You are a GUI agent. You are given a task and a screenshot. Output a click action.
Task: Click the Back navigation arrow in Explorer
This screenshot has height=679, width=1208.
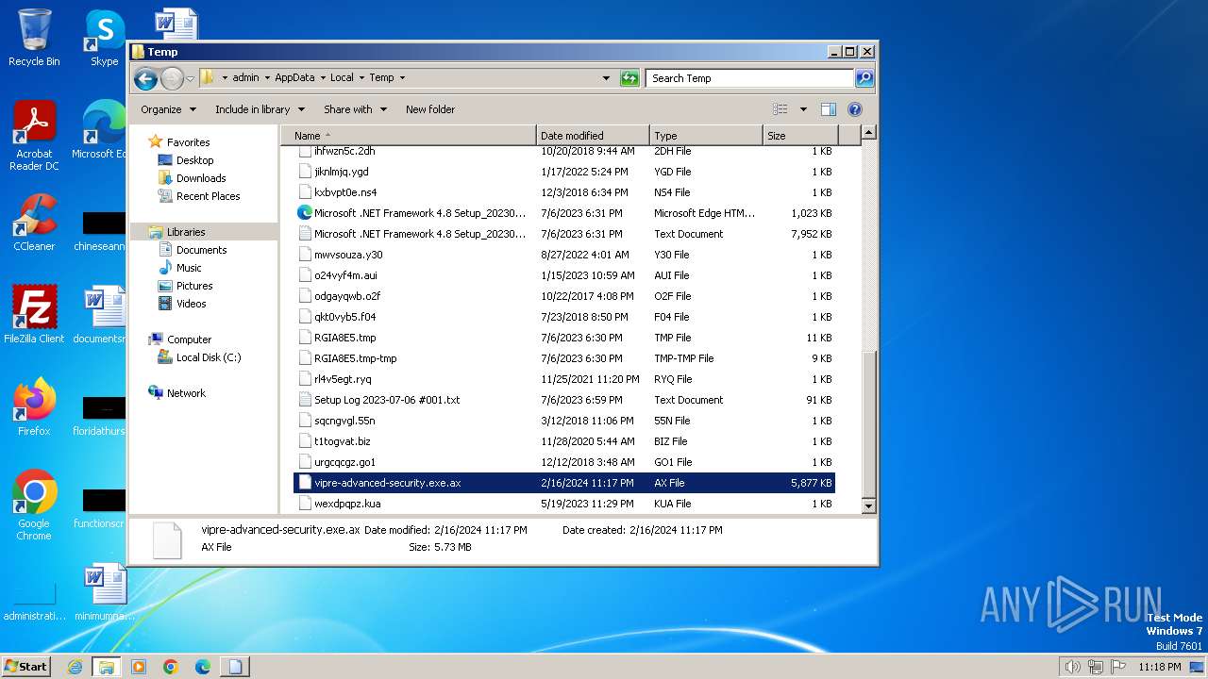[x=145, y=78]
